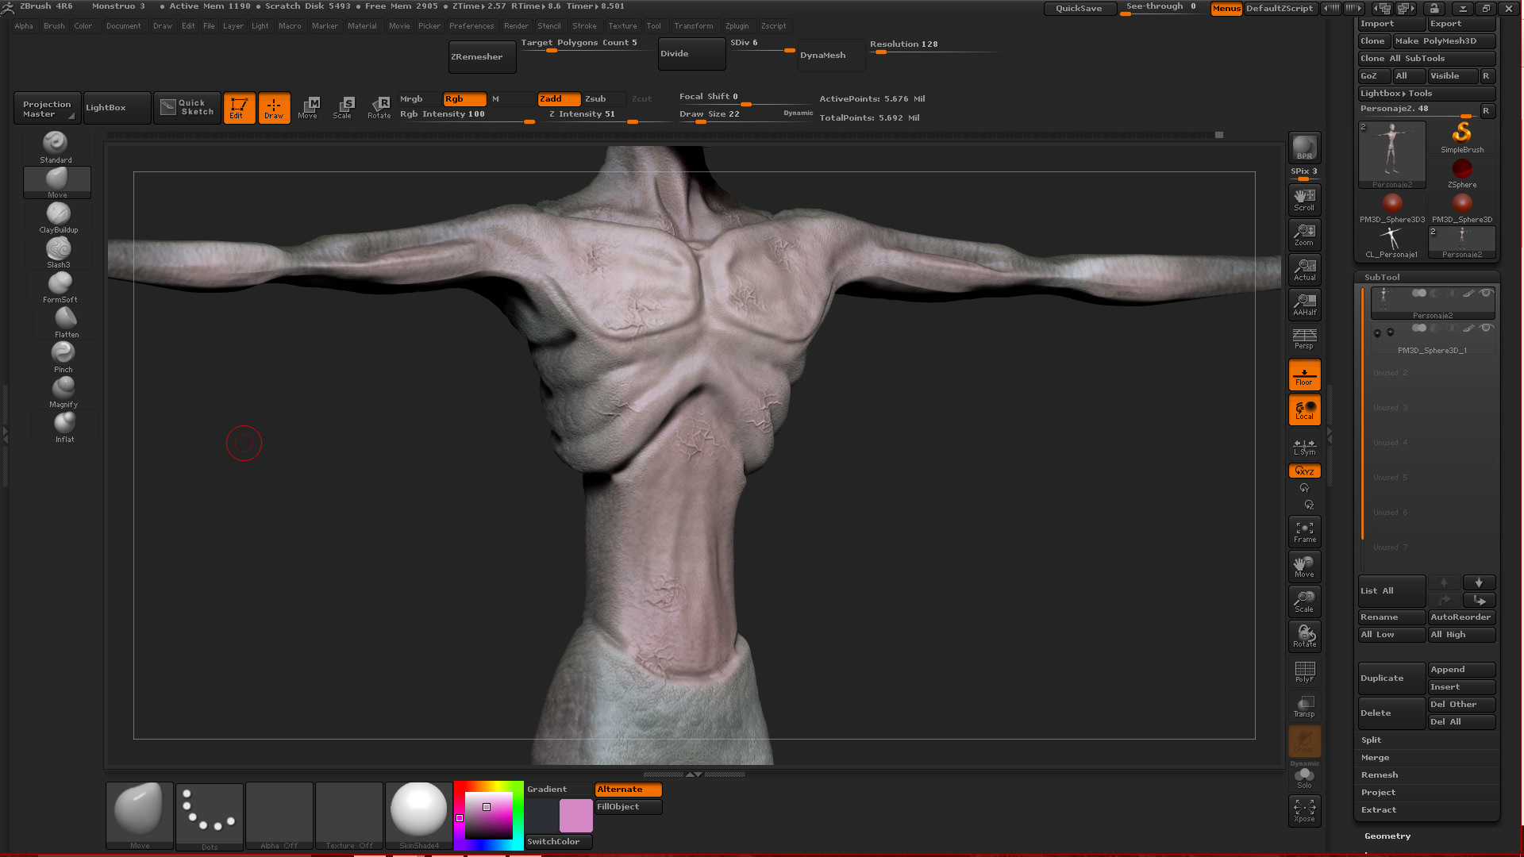The height and width of the screenshot is (857, 1524).
Task: Hide the Personaje2 subtool eye icon
Action: (x=1486, y=293)
